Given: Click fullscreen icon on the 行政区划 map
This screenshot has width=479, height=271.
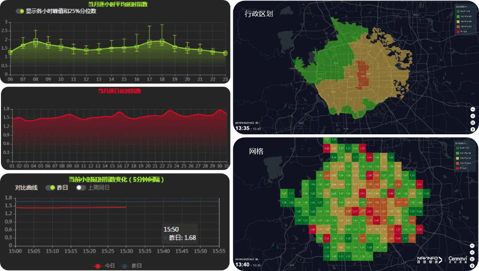Looking at the screenshot, I should 473,122.
